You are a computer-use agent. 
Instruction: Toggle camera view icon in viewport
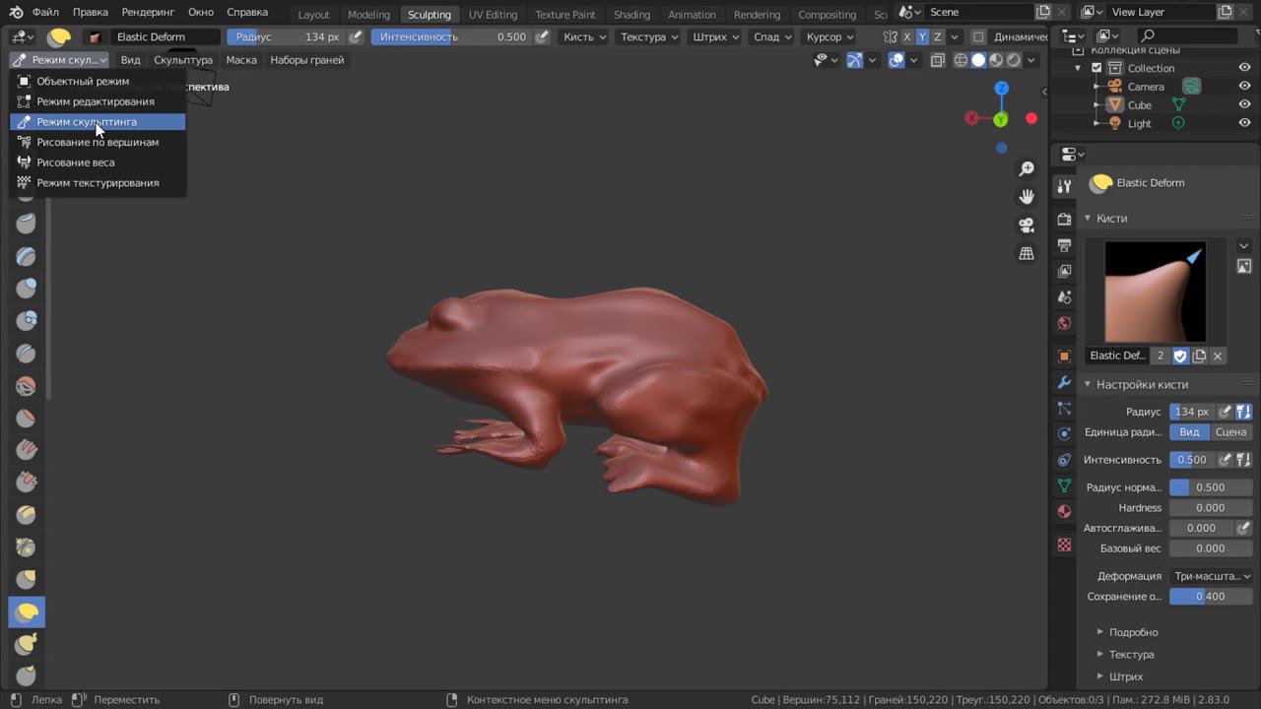pyautogui.click(x=1027, y=226)
